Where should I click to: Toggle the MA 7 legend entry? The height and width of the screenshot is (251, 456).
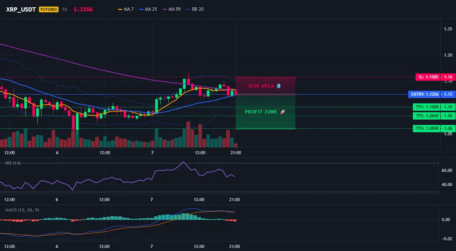coord(126,9)
